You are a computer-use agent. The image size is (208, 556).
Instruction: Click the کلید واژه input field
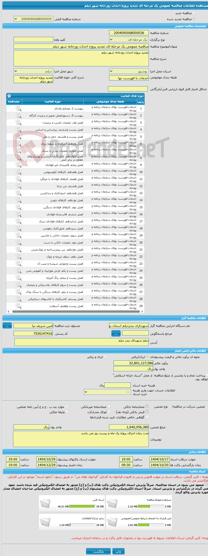pos(33,39)
